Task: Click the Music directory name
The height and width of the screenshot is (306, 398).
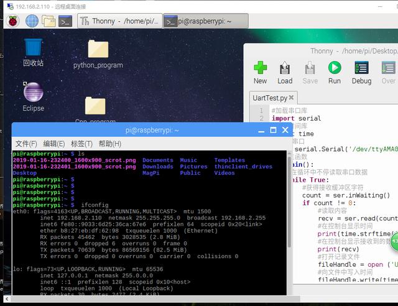Action: 188,160
